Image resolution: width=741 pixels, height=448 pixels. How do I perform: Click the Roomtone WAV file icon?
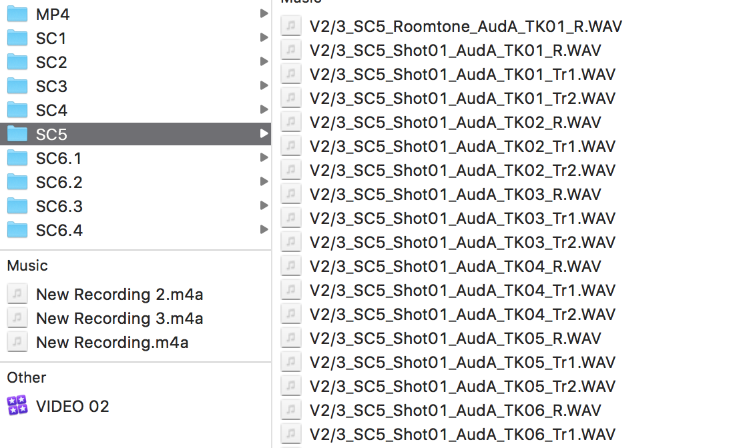tap(290, 26)
